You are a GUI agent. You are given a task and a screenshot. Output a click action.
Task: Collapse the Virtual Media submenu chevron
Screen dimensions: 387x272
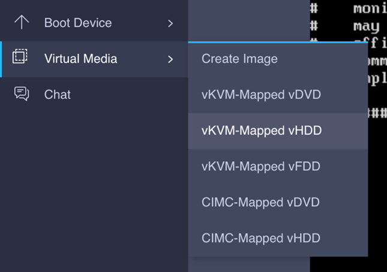(170, 59)
